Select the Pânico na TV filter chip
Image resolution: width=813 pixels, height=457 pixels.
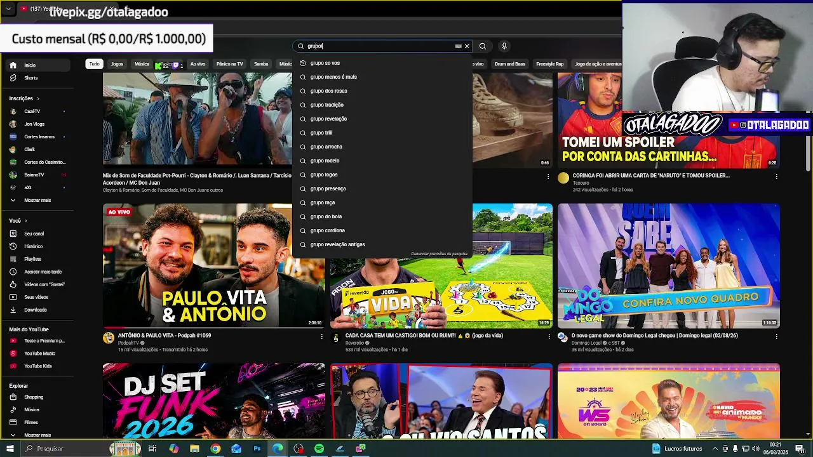(229, 64)
